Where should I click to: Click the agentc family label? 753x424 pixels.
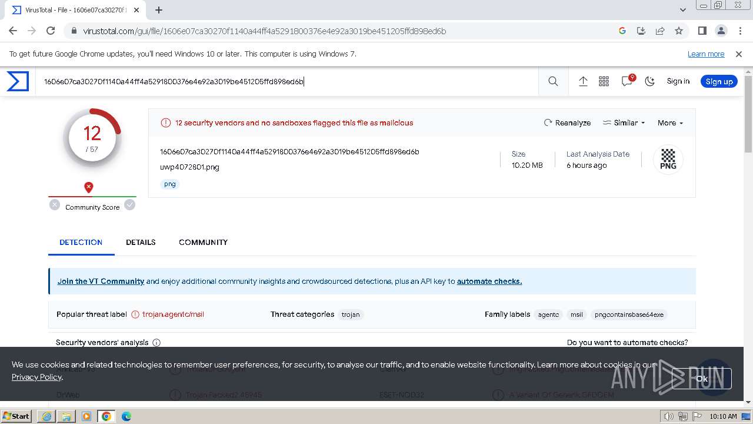(x=548, y=314)
